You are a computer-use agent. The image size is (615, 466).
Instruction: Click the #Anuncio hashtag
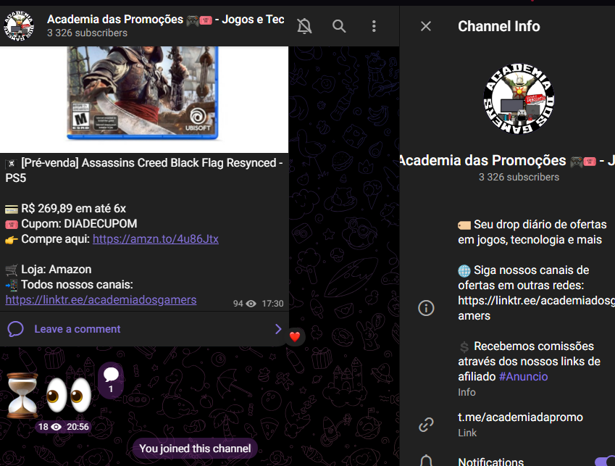coord(523,377)
